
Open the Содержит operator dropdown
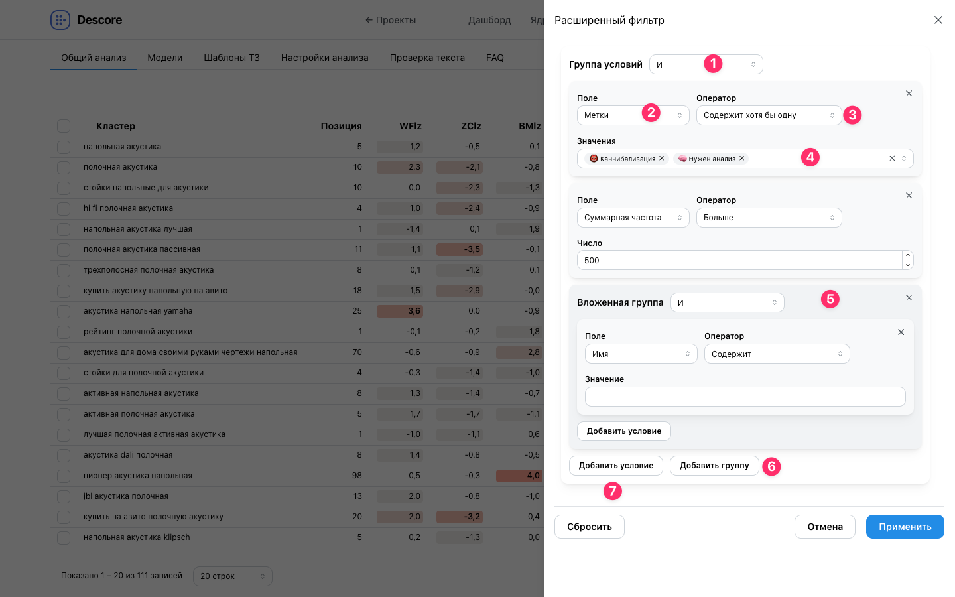point(777,354)
